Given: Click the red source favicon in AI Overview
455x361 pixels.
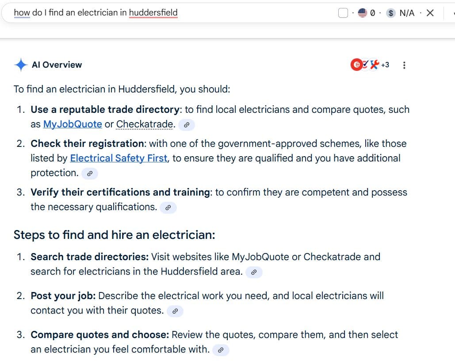Looking at the screenshot, I should [x=356, y=65].
